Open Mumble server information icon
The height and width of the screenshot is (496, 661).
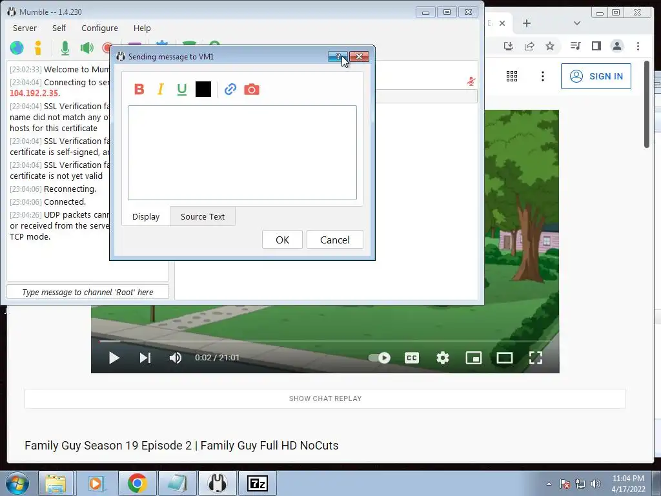pyautogui.click(x=38, y=48)
